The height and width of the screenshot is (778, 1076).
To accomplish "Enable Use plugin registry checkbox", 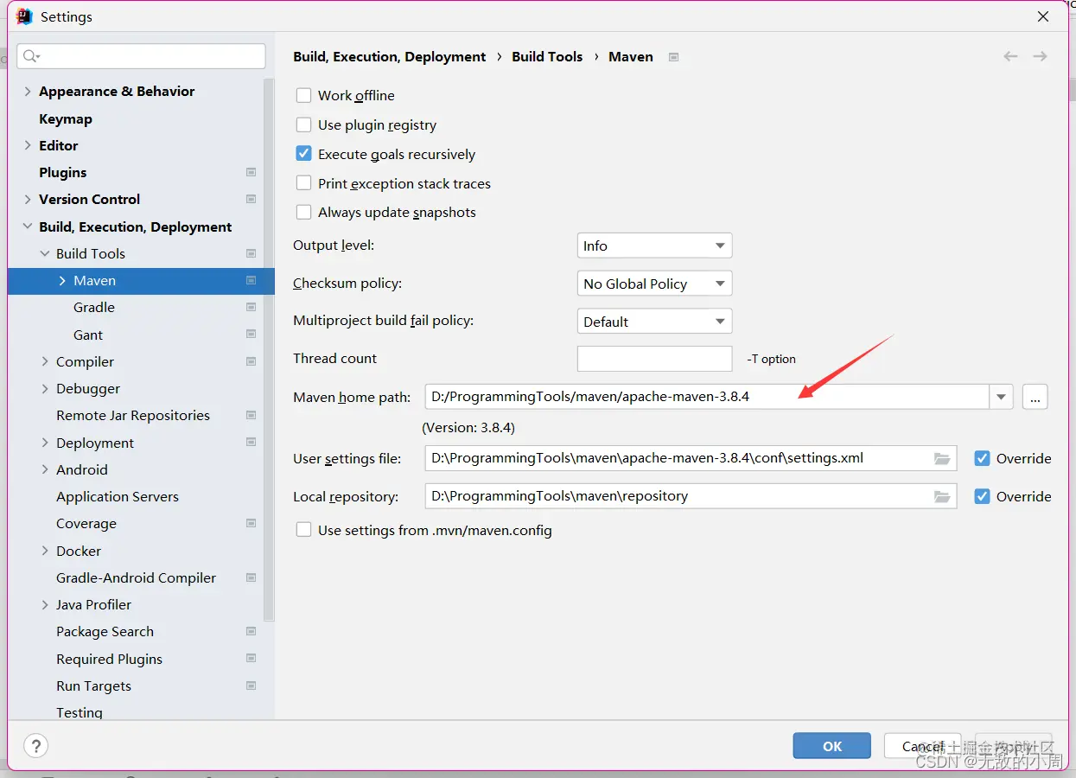I will point(303,124).
